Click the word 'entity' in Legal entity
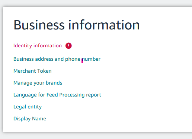The image size is (192, 139). [x=35, y=107]
